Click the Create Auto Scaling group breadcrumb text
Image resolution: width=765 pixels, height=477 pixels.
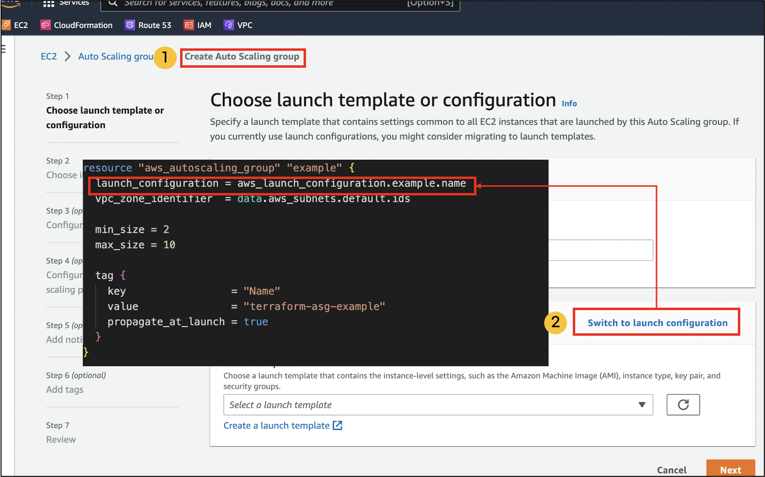coord(242,57)
